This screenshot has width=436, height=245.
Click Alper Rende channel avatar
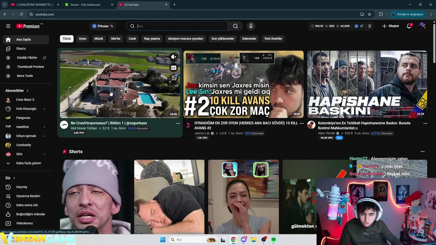coord(311,125)
